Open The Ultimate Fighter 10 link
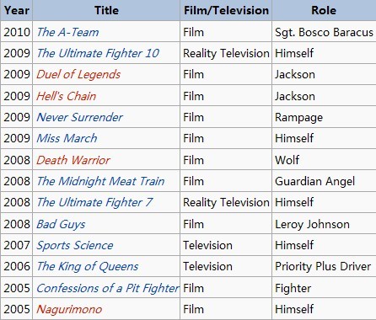Viewport: 376px width, 320px height. click(x=98, y=53)
